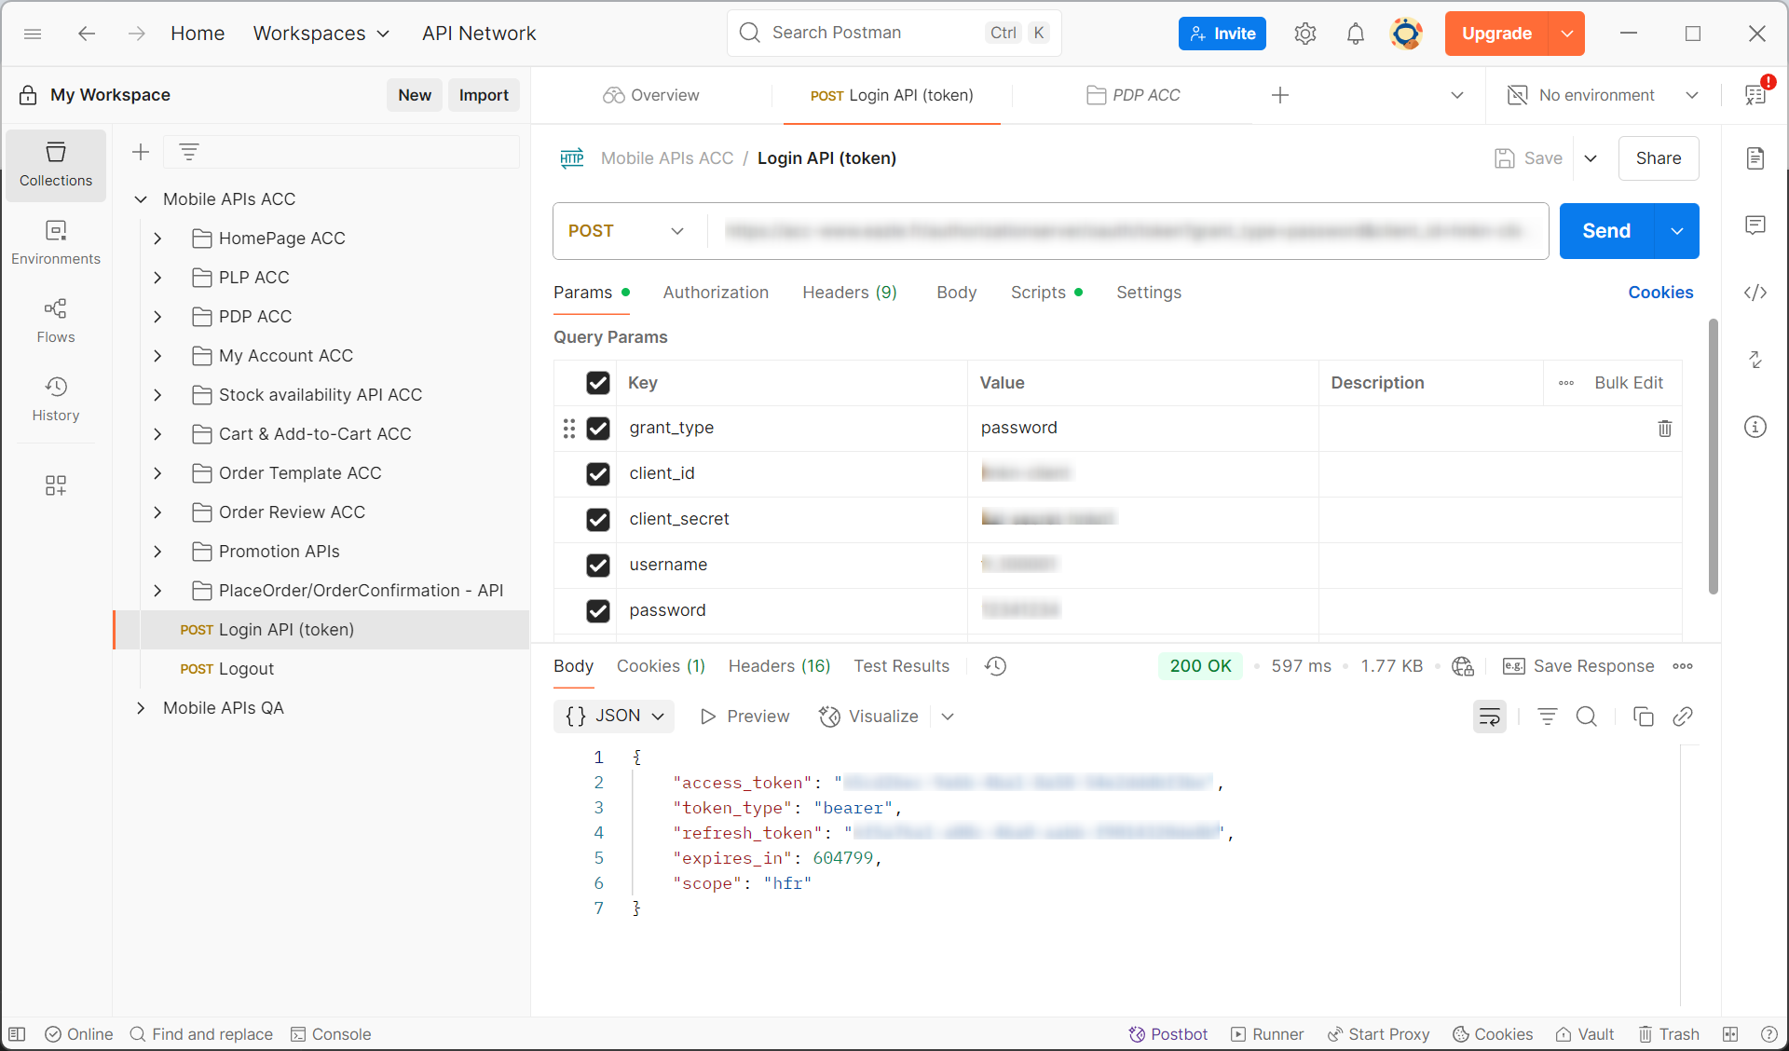
Task: Open the Environments sidebar panel
Action: tap(55, 242)
